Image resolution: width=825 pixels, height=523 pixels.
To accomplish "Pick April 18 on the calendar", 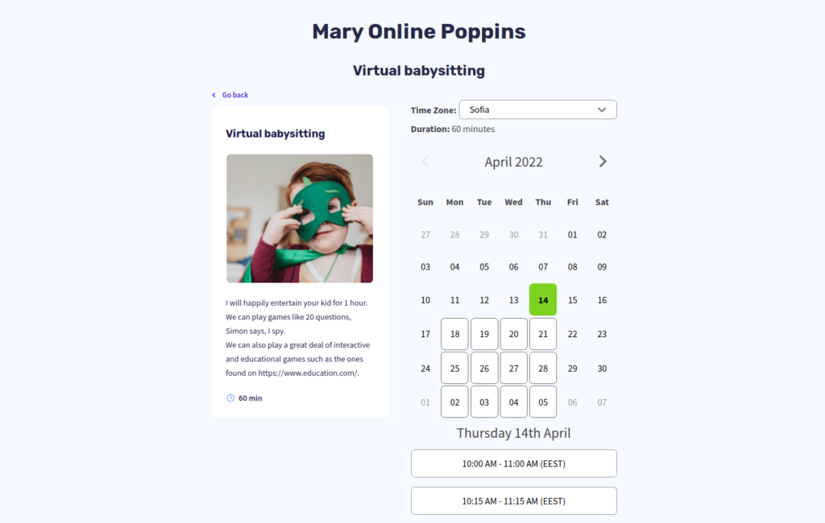I will tap(454, 334).
